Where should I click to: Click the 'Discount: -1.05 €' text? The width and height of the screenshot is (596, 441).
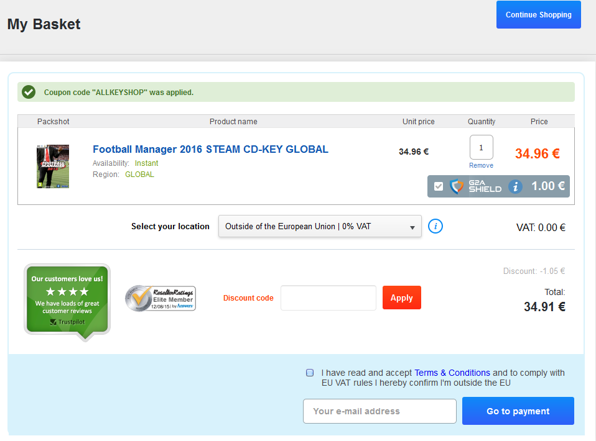[x=534, y=271]
